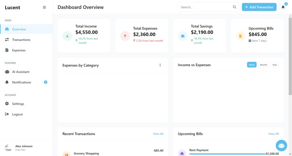Click the magnifier search icon
The width and height of the screenshot is (292, 156).
[234, 7]
